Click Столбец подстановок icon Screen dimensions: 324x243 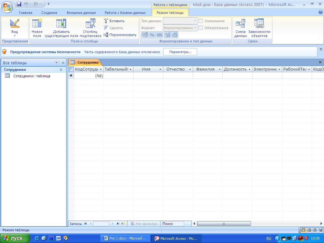[x=90, y=28]
